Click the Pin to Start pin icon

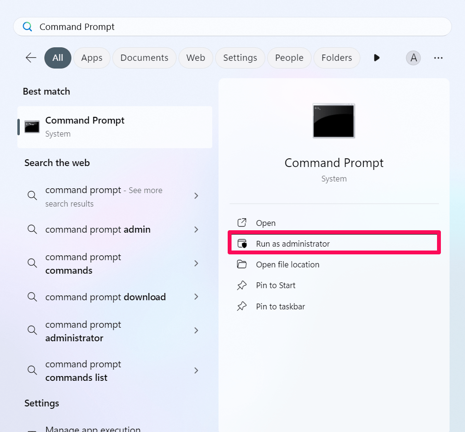(242, 285)
